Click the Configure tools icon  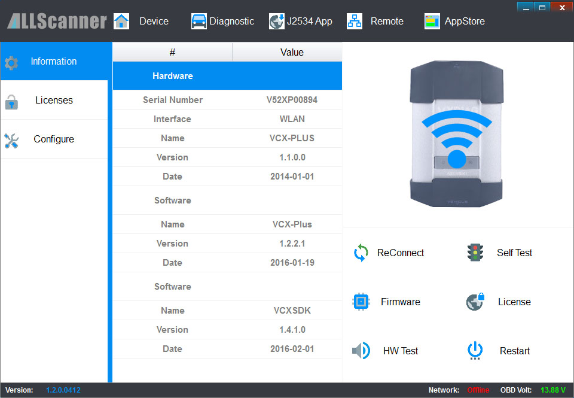pos(11,141)
